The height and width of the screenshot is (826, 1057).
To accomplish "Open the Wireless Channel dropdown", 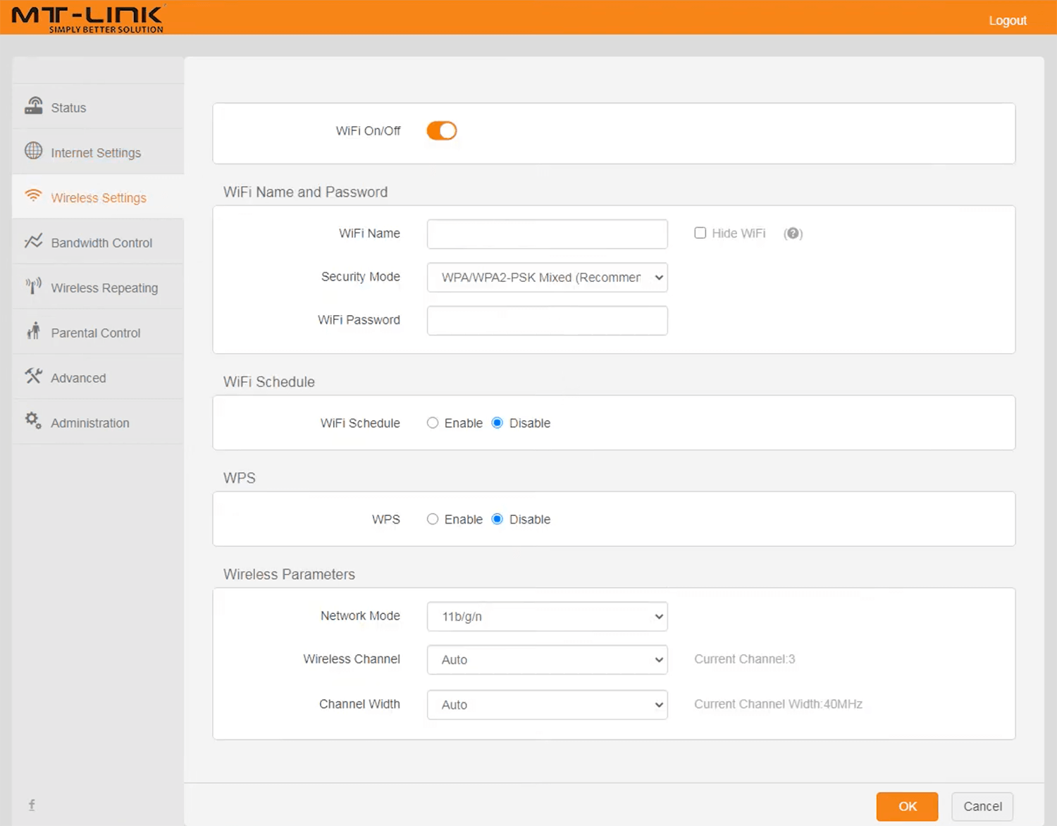I will pos(547,660).
